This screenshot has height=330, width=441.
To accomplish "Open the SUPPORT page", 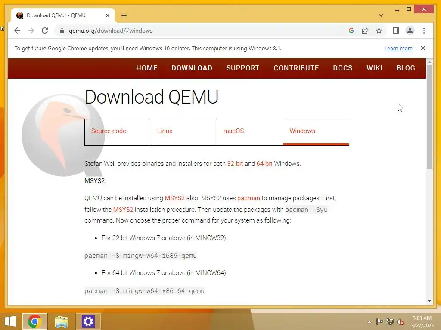I will [243, 68].
